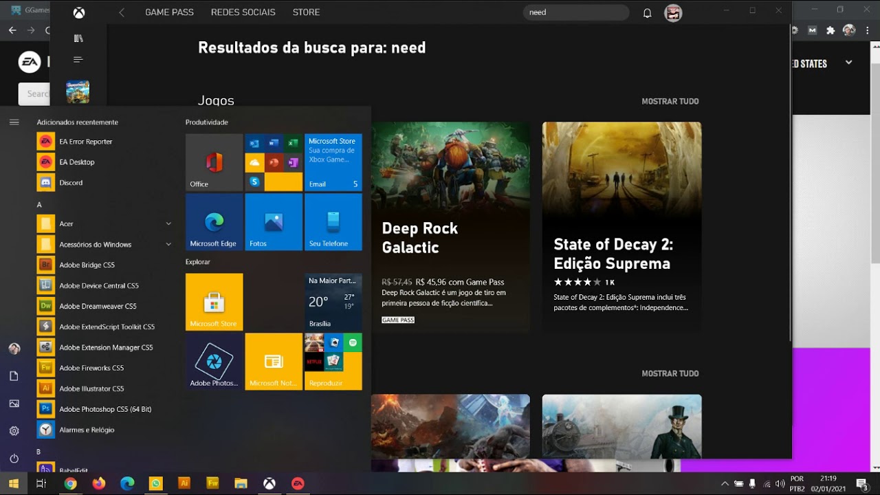
Task: Launch Adobe Illustrator CS5
Action: (104, 389)
